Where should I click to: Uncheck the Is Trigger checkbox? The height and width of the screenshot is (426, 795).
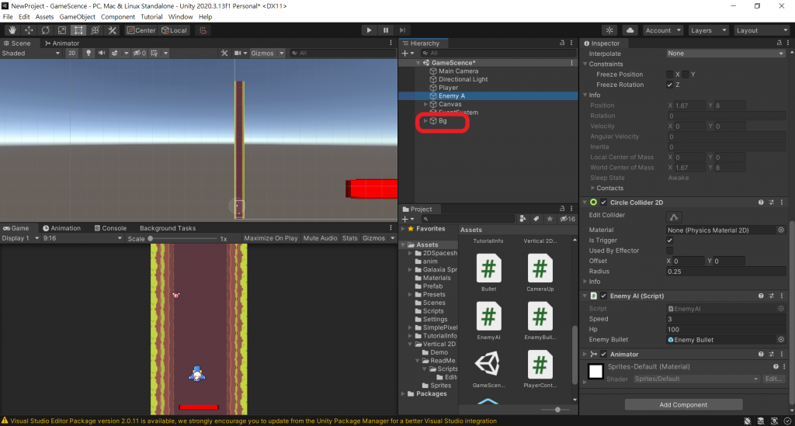click(670, 240)
